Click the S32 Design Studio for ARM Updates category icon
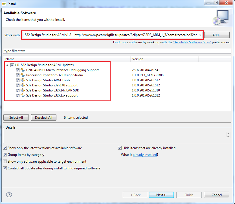The width and height of the screenshot is (235, 204). coord(17,65)
